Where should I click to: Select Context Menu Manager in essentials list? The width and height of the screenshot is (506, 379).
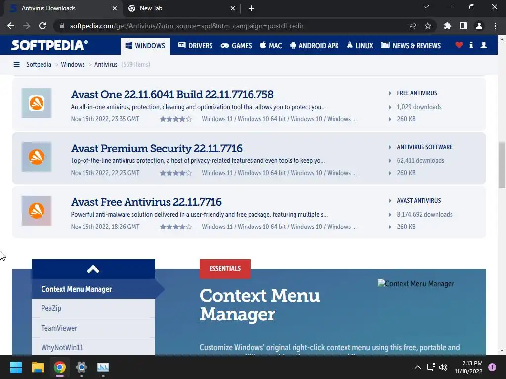(93, 289)
